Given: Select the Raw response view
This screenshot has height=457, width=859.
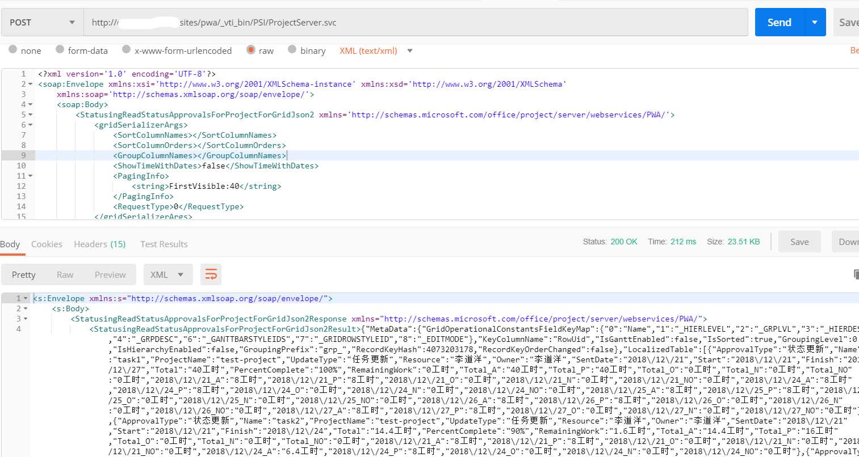Looking at the screenshot, I should click(x=65, y=274).
